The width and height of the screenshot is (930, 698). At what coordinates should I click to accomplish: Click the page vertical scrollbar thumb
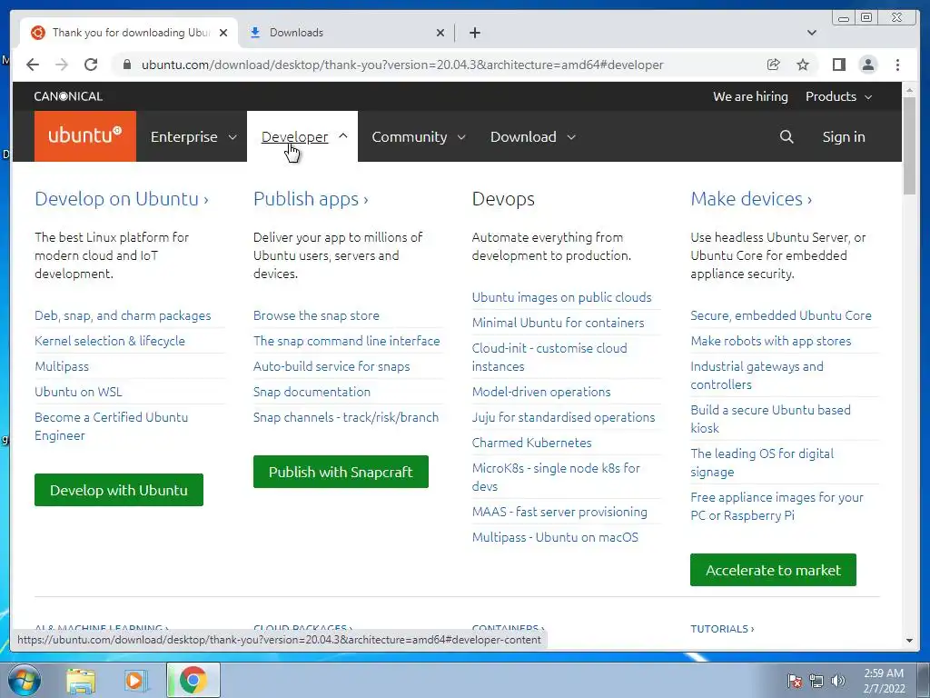point(909,145)
